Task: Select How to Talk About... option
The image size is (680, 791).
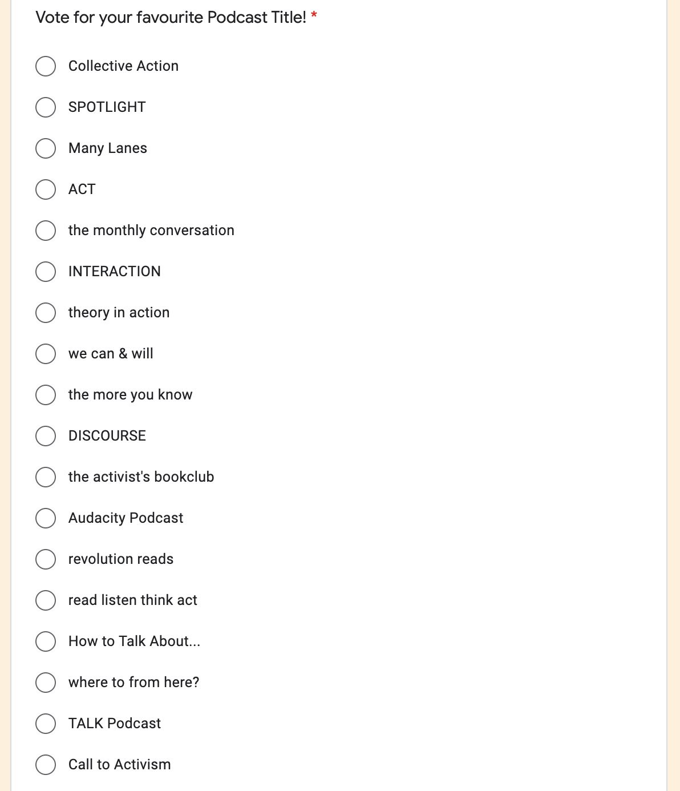Action: coord(46,641)
